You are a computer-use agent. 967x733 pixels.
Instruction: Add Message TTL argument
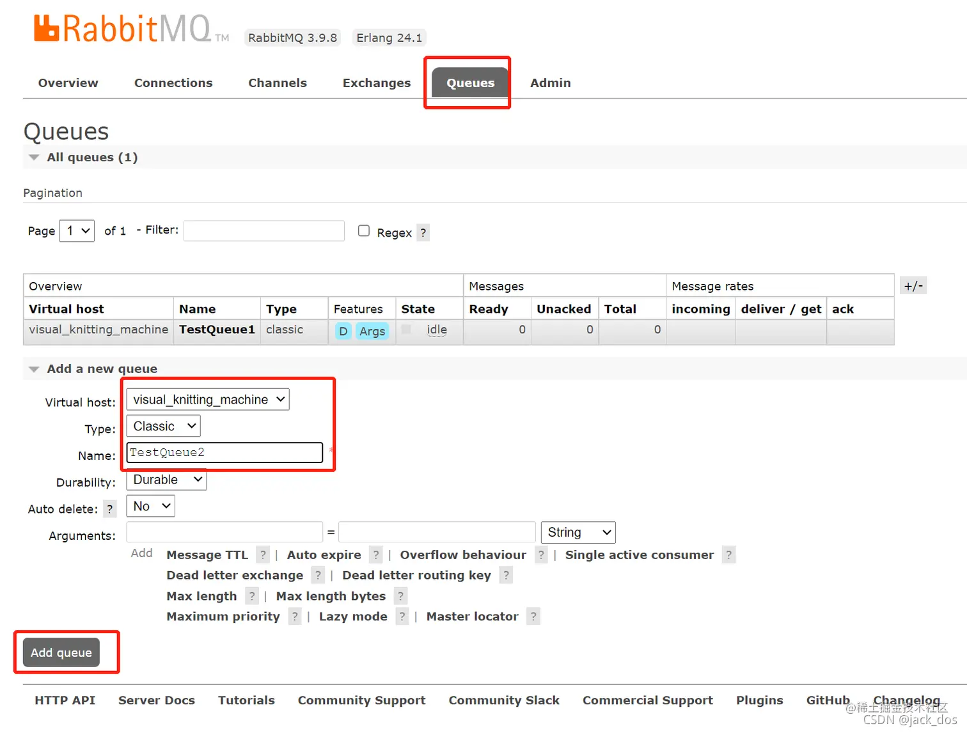tap(207, 555)
